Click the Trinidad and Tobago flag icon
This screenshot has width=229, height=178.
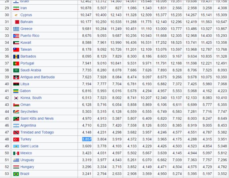click(x=16, y=132)
